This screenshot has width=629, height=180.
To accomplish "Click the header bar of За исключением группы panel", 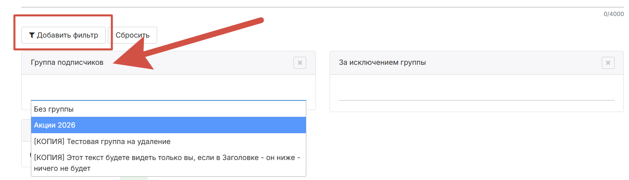I will coord(501,63).
